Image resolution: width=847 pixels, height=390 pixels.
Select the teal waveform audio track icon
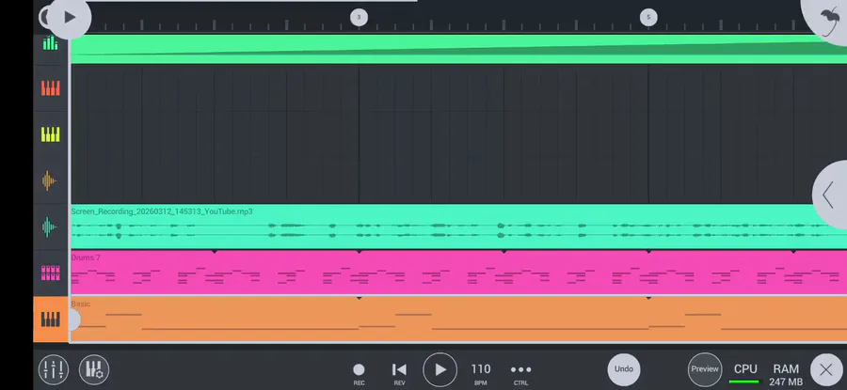coord(50,227)
